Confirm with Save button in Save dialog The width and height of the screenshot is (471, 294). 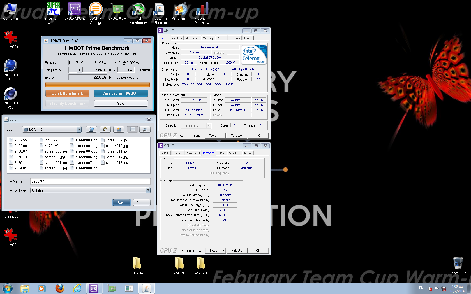click(x=121, y=202)
